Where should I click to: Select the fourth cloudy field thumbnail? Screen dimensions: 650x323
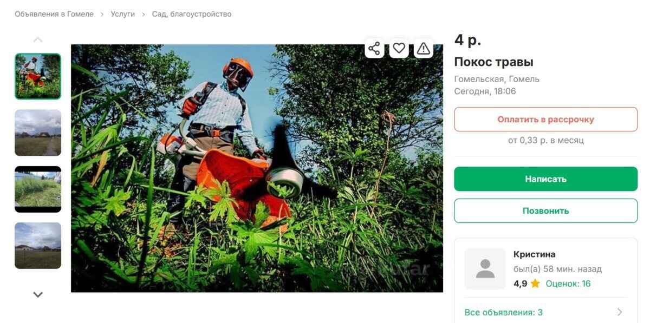38,245
